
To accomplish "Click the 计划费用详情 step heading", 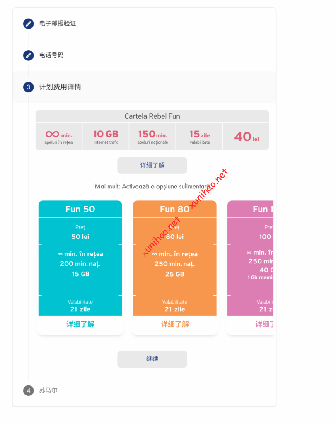I will [x=60, y=87].
